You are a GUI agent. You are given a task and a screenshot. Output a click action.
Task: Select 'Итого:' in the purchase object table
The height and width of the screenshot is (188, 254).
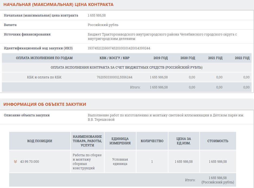pos(190,180)
